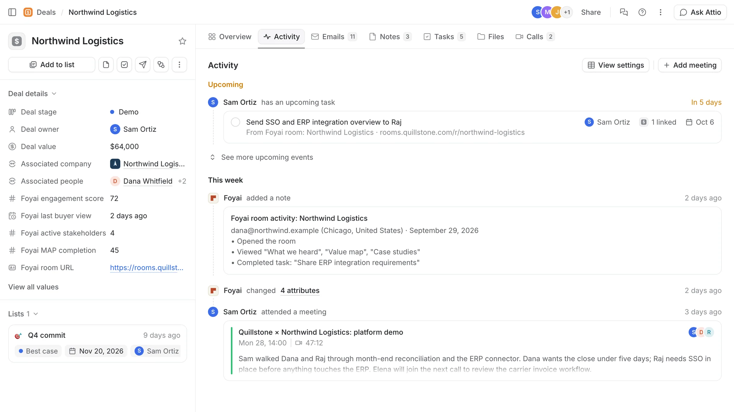The width and height of the screenshot is (734, 412).
Task: Open Deal stage Demo dropdown
Action: point(124,112)
